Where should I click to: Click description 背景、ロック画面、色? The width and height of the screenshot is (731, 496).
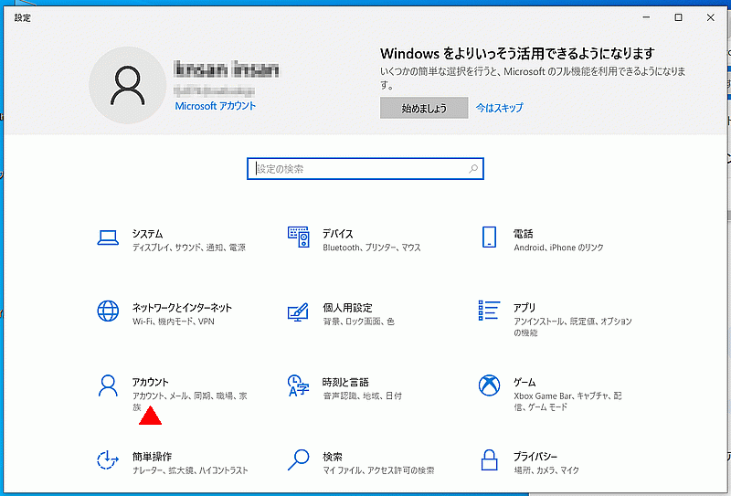point(358,322)
